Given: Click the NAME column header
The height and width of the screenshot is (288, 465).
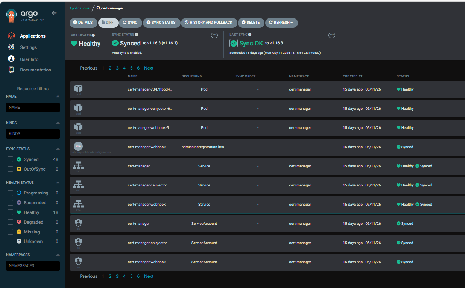Looking at the screenshot, I should pos(132,76).
